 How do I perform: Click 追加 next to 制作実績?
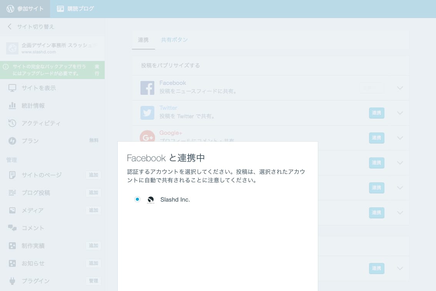pos(94,245)
